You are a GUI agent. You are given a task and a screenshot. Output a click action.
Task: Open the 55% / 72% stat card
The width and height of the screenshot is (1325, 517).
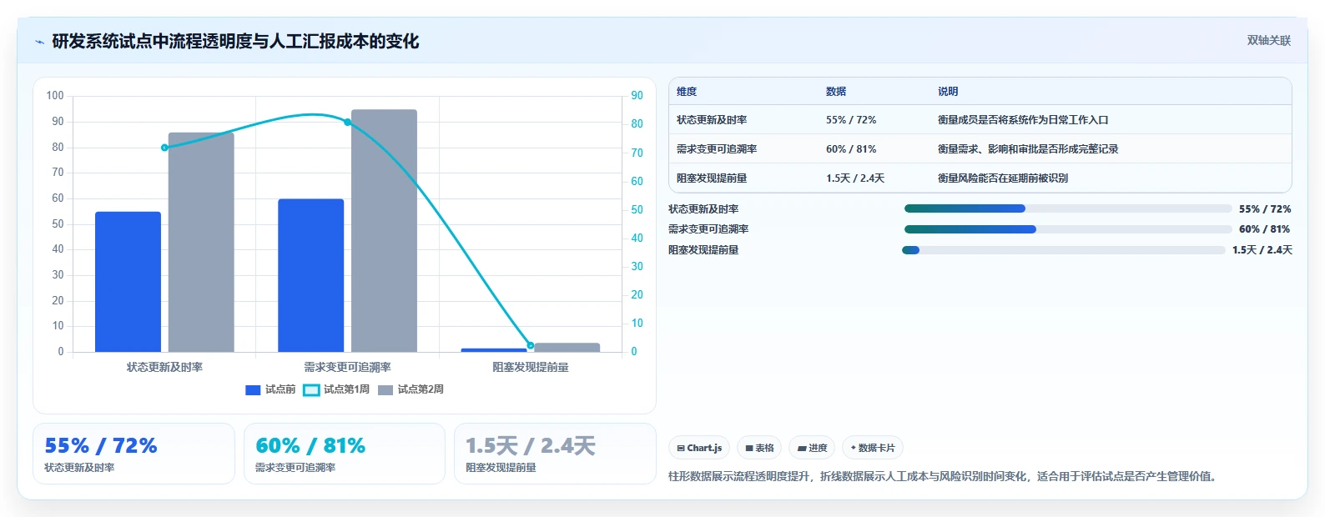coord(134,454)
